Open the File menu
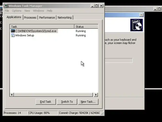 [x=7, y=11]
